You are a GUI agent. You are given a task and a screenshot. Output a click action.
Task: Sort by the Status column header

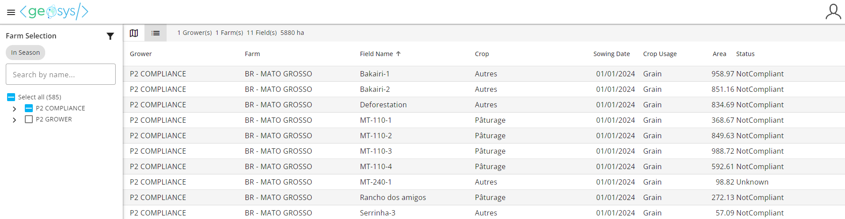tap(745, 54)
